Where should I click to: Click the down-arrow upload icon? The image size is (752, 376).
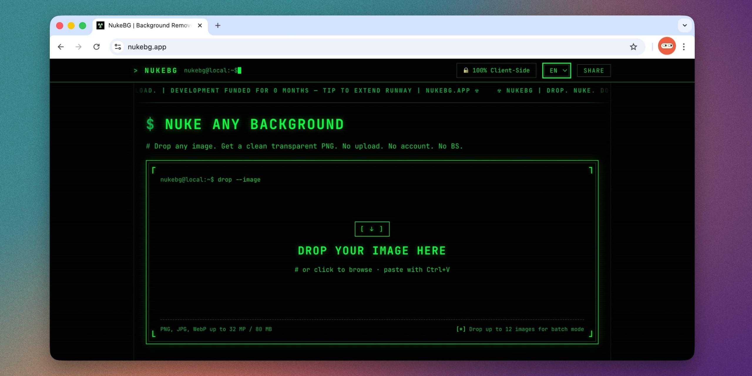(372, 229)
